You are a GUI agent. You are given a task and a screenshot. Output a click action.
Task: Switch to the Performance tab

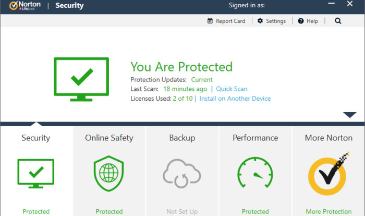255,138
